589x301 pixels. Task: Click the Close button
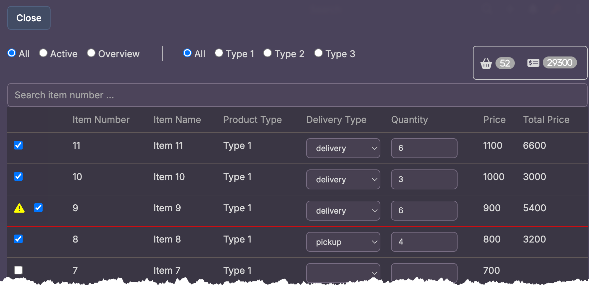(x=29, y=18)
